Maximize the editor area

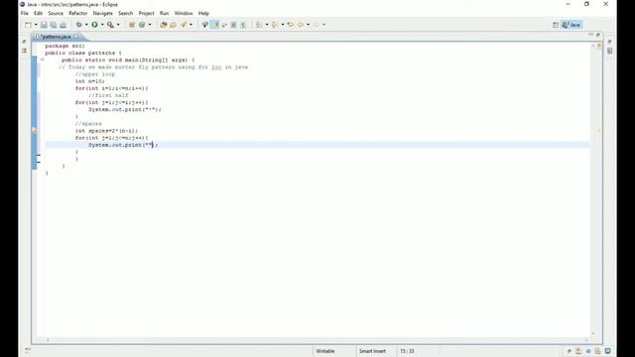point(598,35)
